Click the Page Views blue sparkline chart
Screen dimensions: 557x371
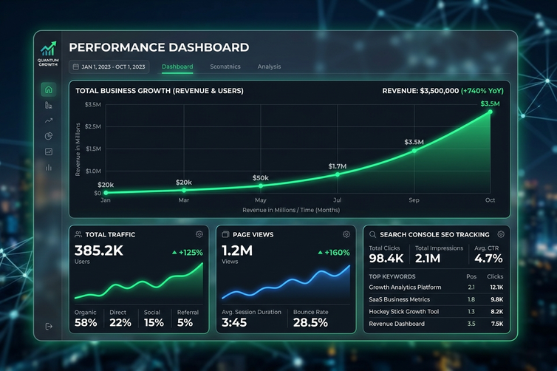286,283
